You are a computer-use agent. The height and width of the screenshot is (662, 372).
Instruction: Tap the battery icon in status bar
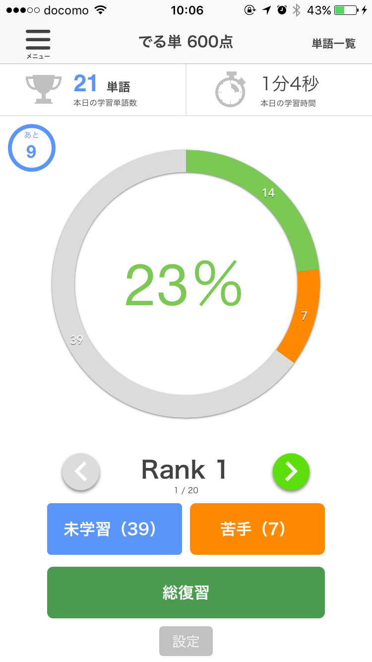pyautogui.click(x=346, y=10)
